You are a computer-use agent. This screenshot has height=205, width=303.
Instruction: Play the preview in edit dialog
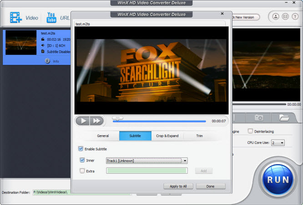click(x=83, y=121)
